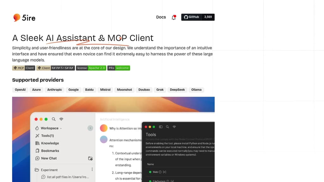Click the orange user avatar in chat

click(x=104, y=128)
